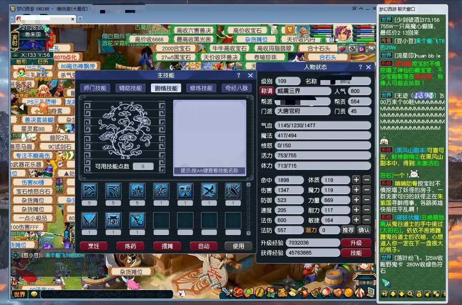Image resolution: width=462 pixels, height=305 pixels.
Task: Click the 确认 button in character status
Action: pos(364,230)
